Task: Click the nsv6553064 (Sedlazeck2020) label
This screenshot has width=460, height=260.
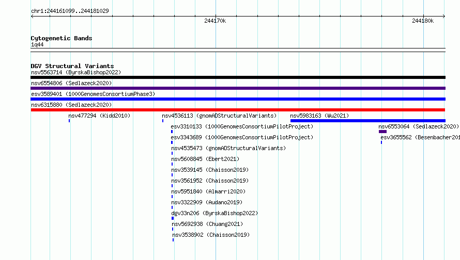Action: coord(419,126)
